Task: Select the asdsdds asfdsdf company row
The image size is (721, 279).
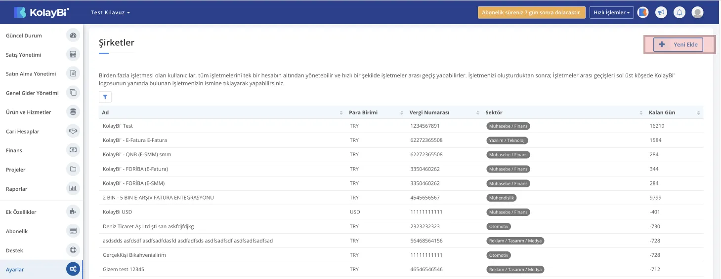Action: [x=401, y=241]
